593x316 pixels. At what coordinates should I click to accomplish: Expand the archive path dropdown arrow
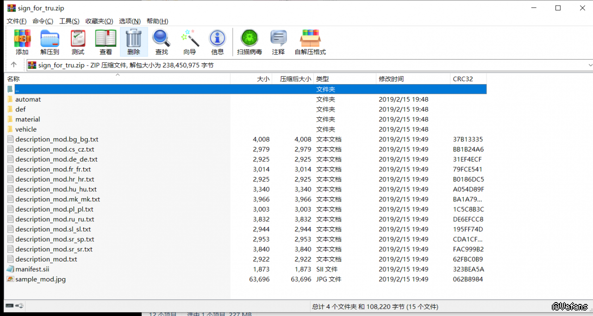[589, 65]
